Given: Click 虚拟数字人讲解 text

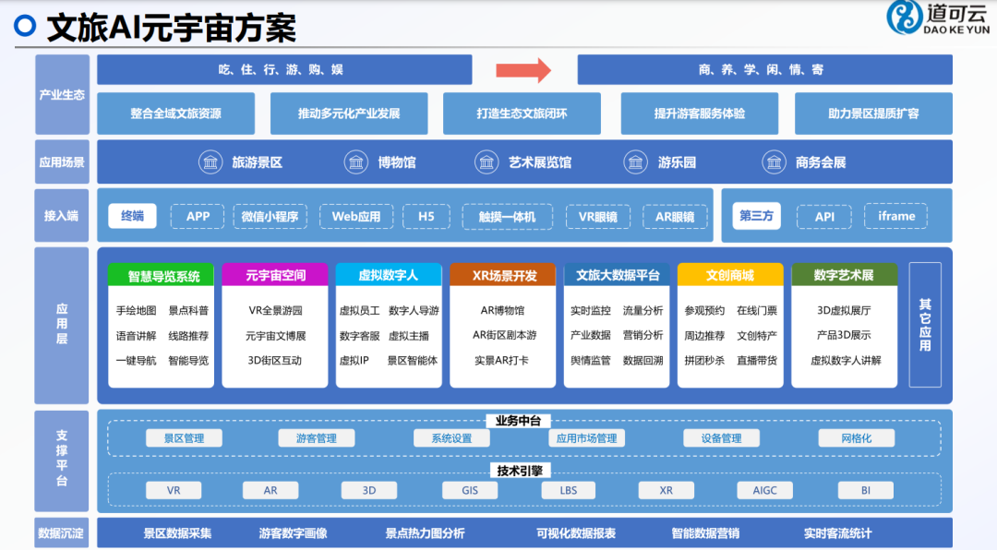Looking at the screenshot, I should [x=845, y=360].
